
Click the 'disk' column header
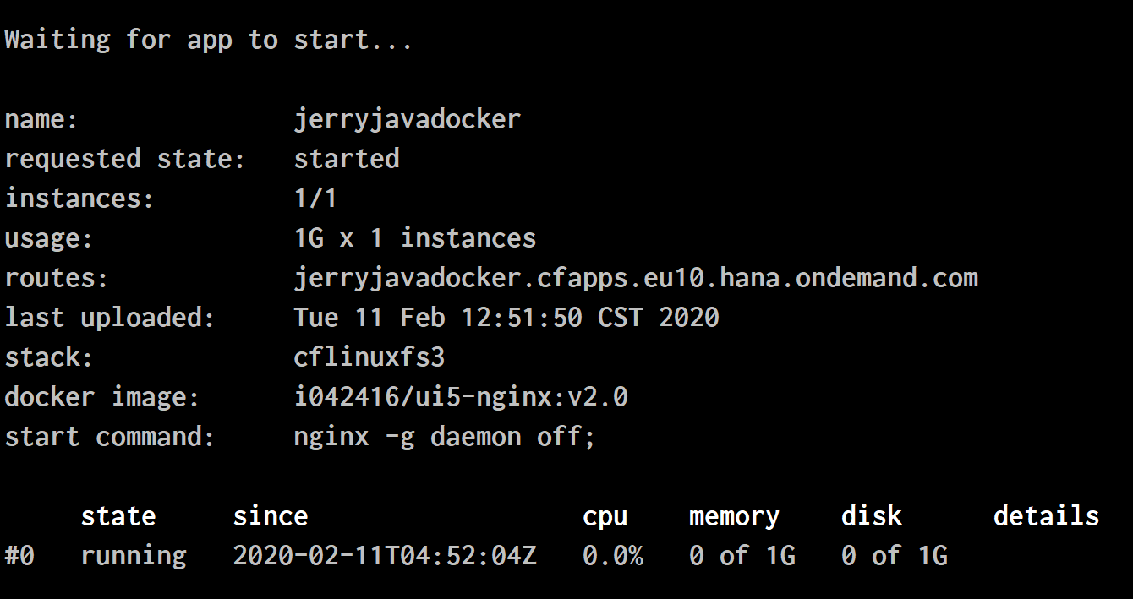point(871,516)
